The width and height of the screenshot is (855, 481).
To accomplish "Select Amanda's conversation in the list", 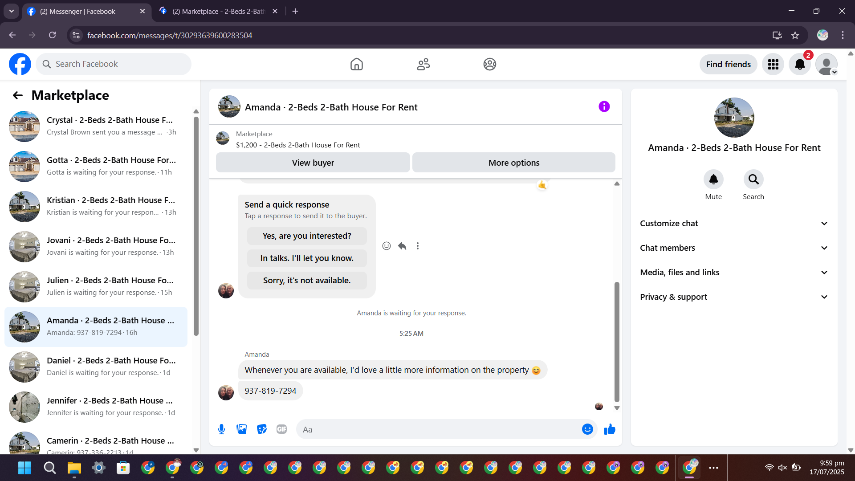I will pos(96,326).
